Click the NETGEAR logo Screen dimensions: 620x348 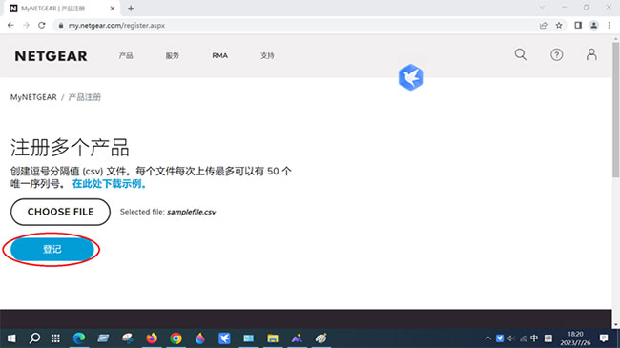click(51, 56)
